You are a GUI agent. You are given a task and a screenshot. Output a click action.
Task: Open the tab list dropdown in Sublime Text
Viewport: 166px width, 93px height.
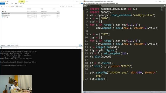click(x=164, y=6)
